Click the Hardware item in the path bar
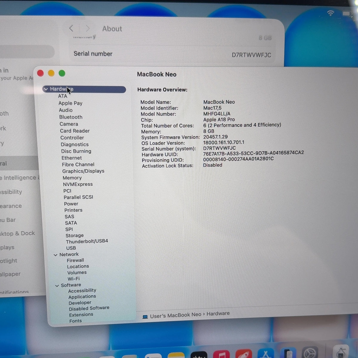Screen dimensions: 358x358 (218, 314)
